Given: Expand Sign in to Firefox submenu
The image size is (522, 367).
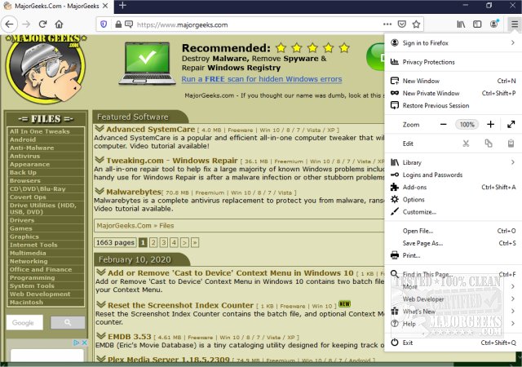Looking at the screenshot, I should (x=453, y=43).
